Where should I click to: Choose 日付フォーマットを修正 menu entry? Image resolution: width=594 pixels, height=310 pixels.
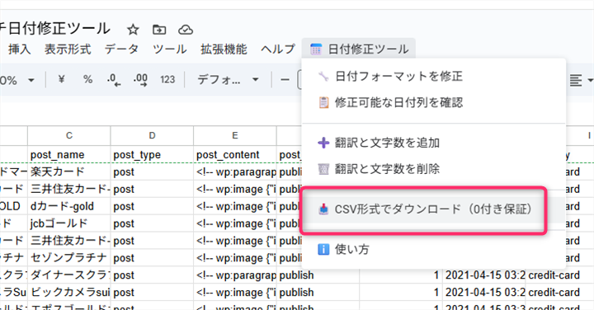433,77
